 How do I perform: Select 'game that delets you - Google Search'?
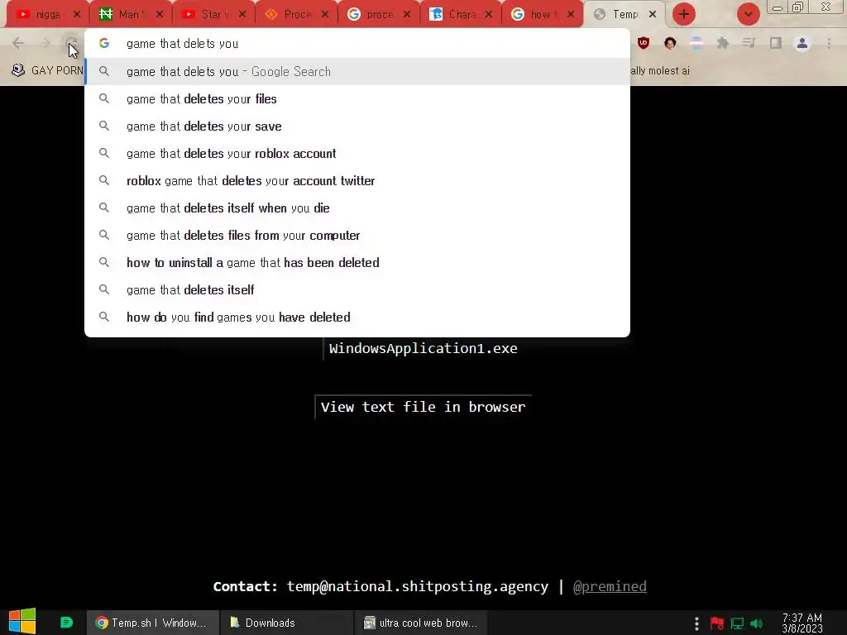357,71
